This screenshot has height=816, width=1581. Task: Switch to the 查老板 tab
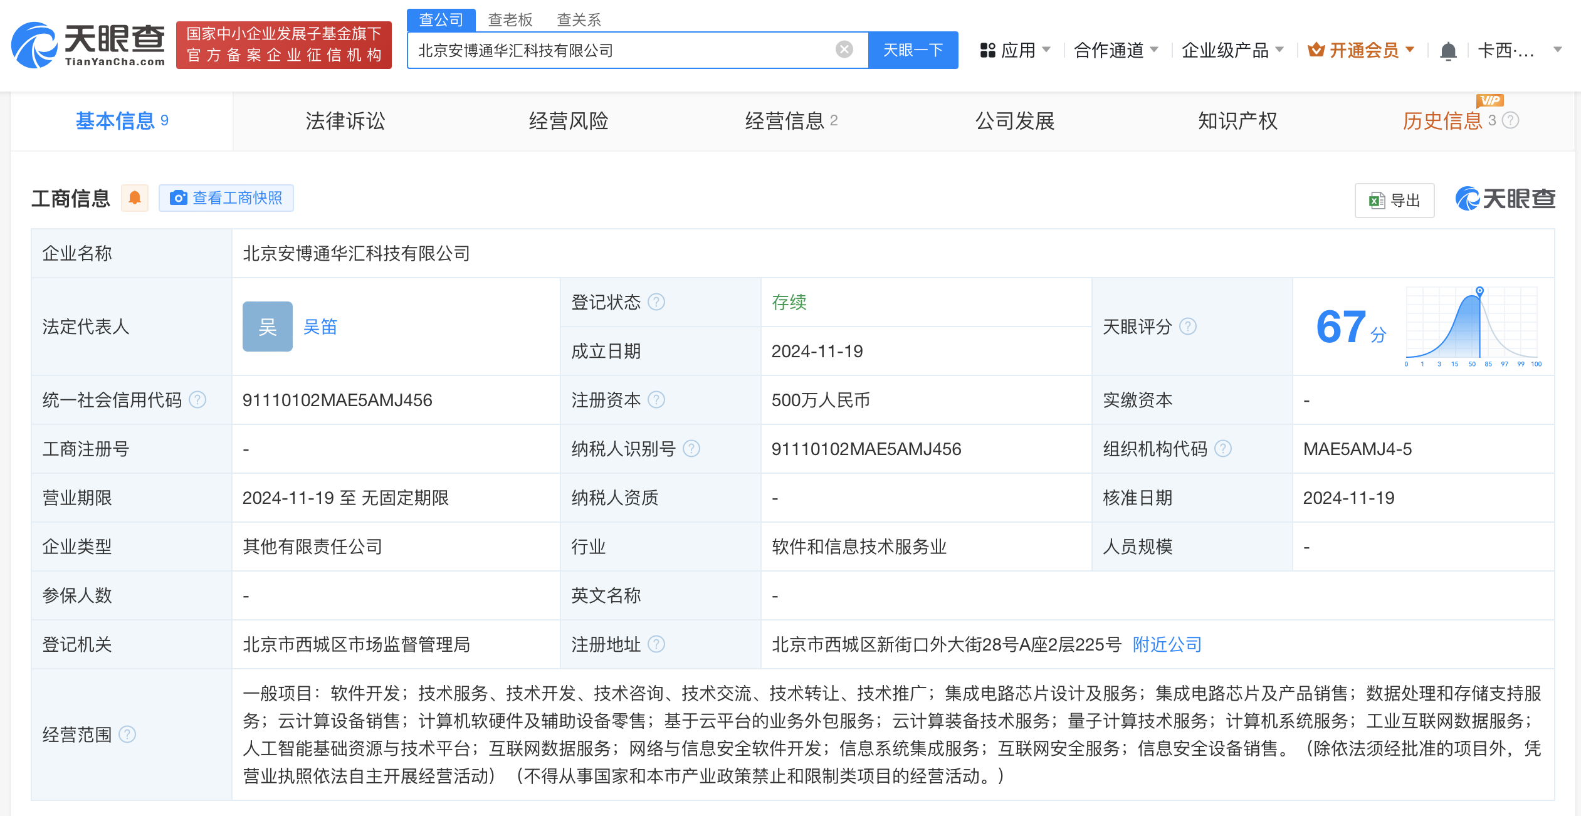[509, 19]
